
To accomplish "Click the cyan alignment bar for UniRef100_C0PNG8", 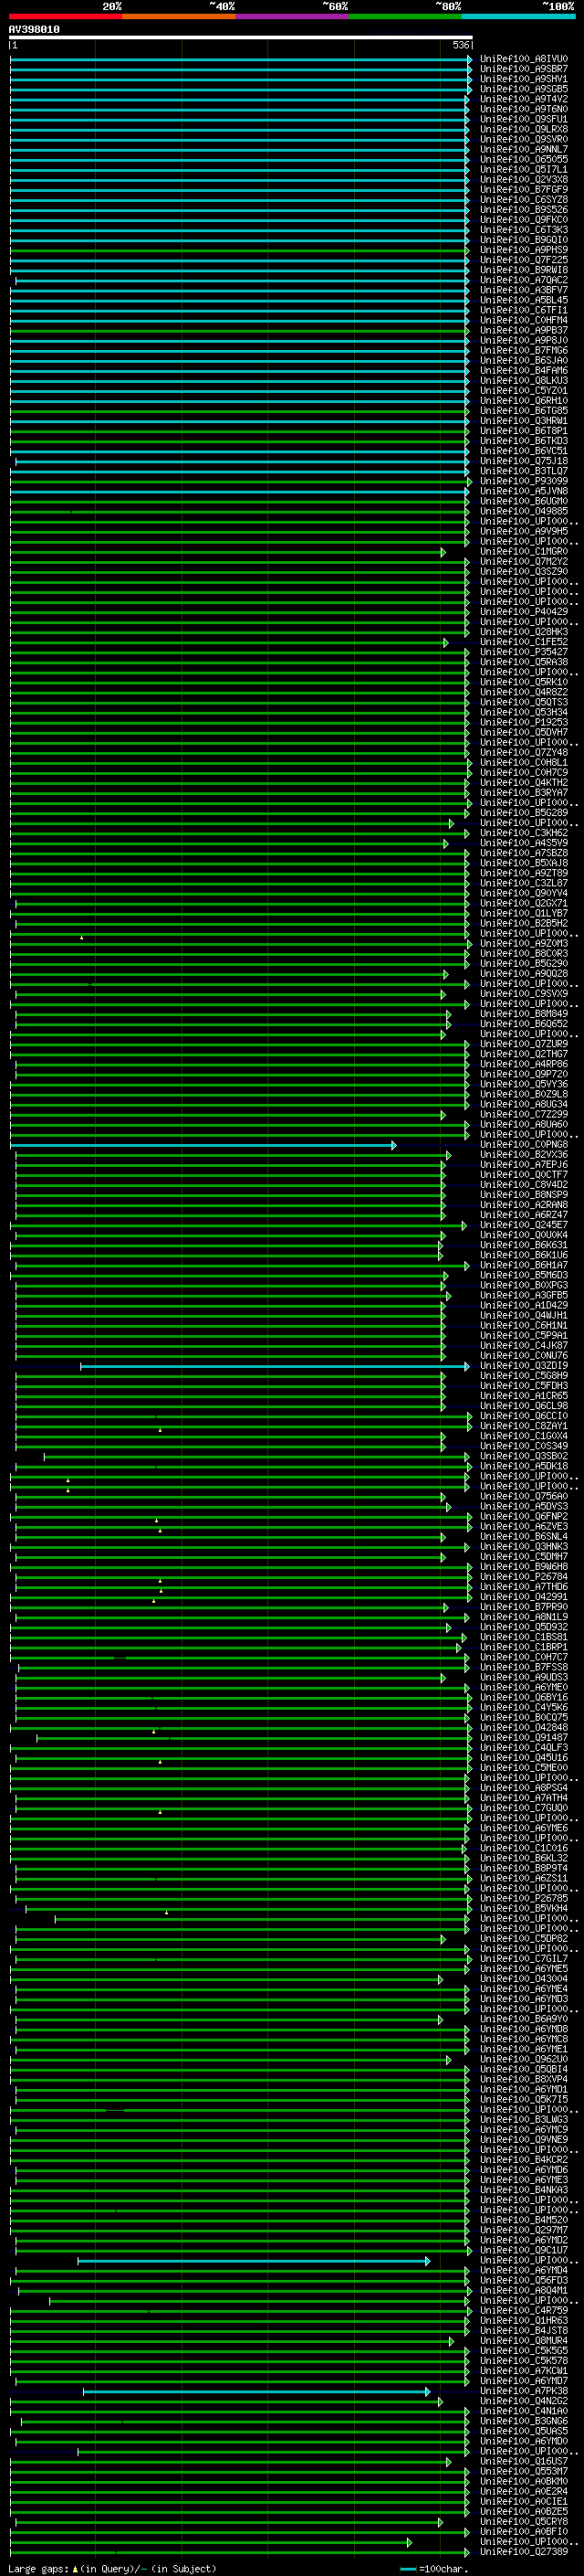I will tap(203, 1145).
